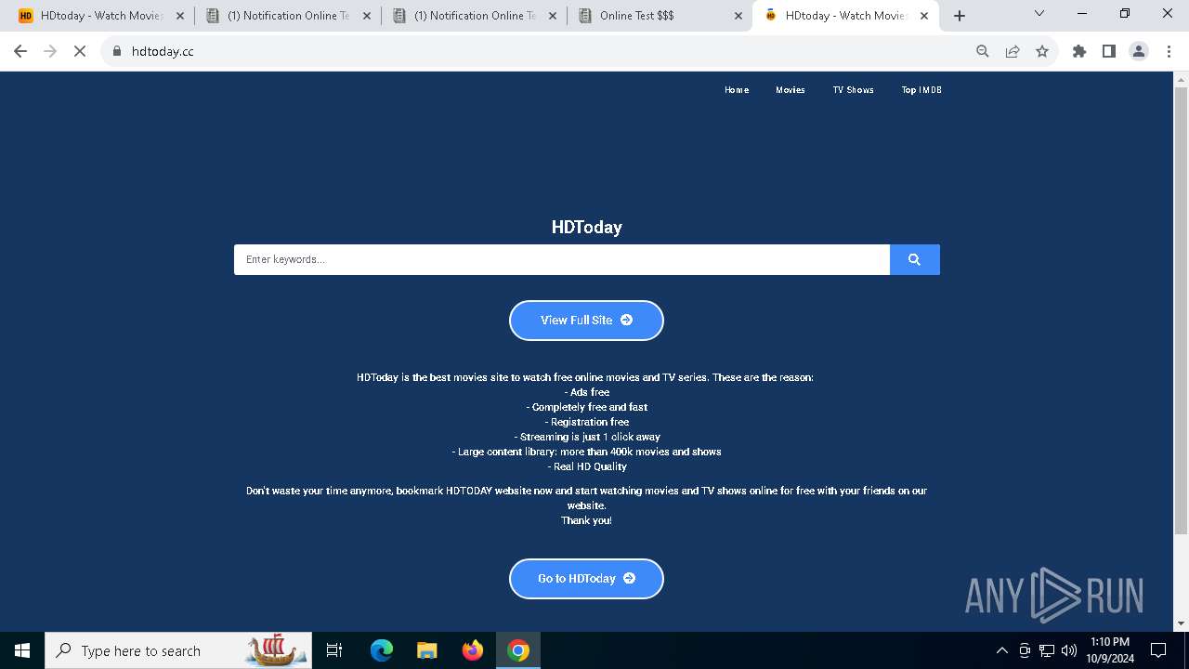Open Windows Start menu

22,650
